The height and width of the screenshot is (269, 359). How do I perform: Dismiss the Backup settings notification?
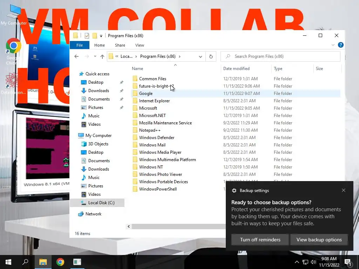click(344, 190)
